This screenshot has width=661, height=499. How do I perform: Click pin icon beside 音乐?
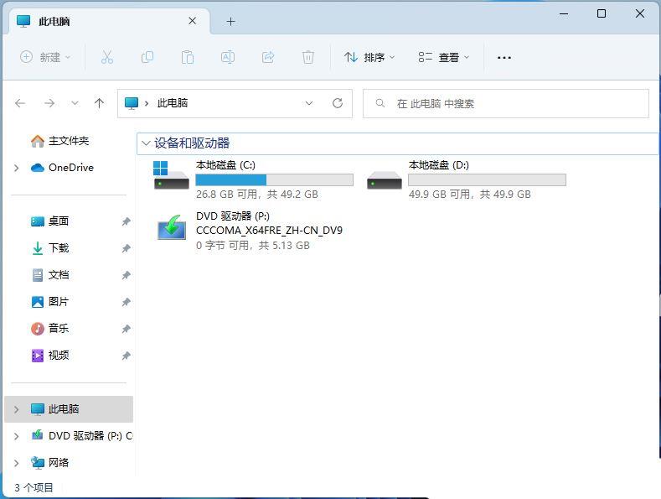126,329
